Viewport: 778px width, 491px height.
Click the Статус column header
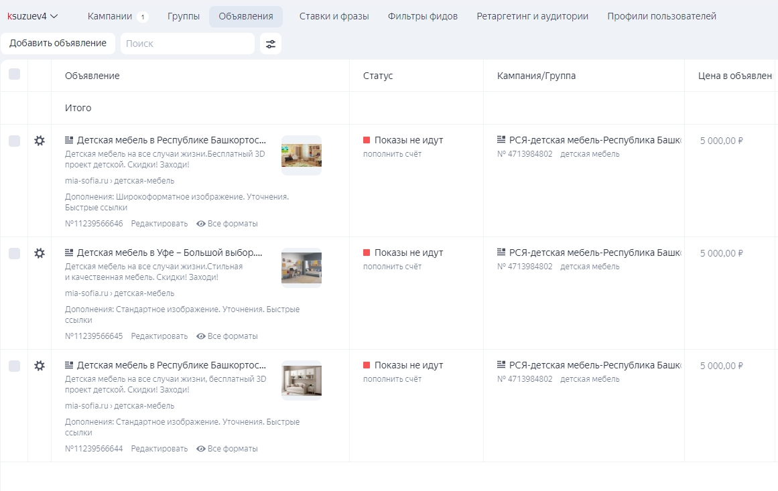tap(378, 76)
